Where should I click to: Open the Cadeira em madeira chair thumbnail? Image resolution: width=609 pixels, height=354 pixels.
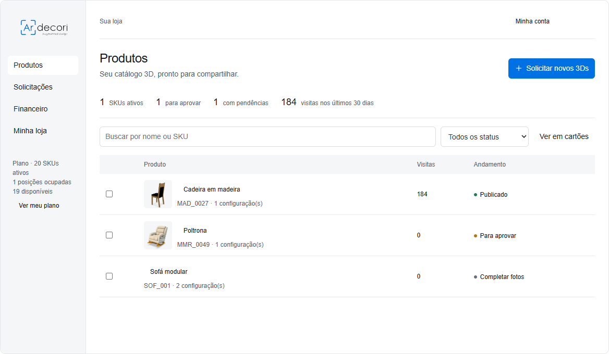(x=157, y=194)
